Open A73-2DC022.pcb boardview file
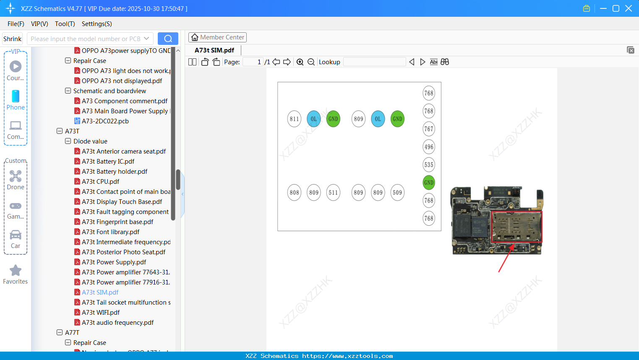The width and height of the screenshot is (639, 360). point(105,121)
